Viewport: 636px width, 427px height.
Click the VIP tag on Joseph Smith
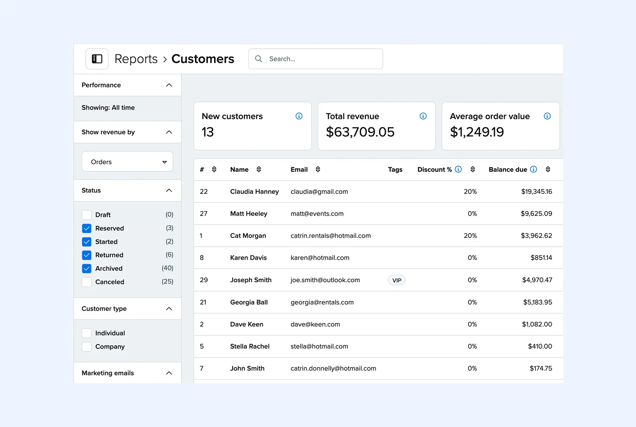396,280
